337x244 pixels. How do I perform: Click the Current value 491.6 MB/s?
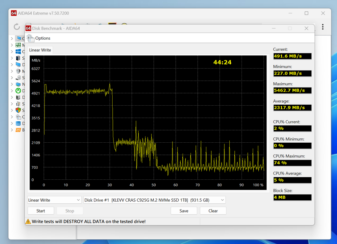point(292,56)
